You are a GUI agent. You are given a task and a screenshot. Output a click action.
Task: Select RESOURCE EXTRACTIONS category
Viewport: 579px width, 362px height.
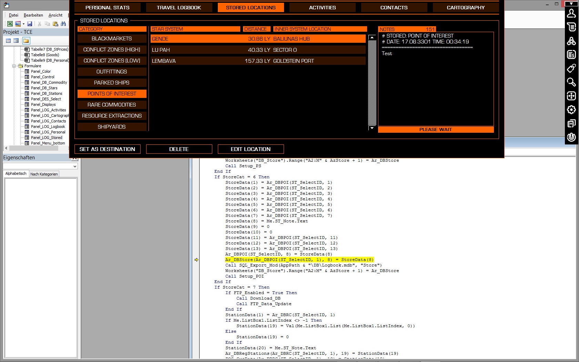pos(112,116)
